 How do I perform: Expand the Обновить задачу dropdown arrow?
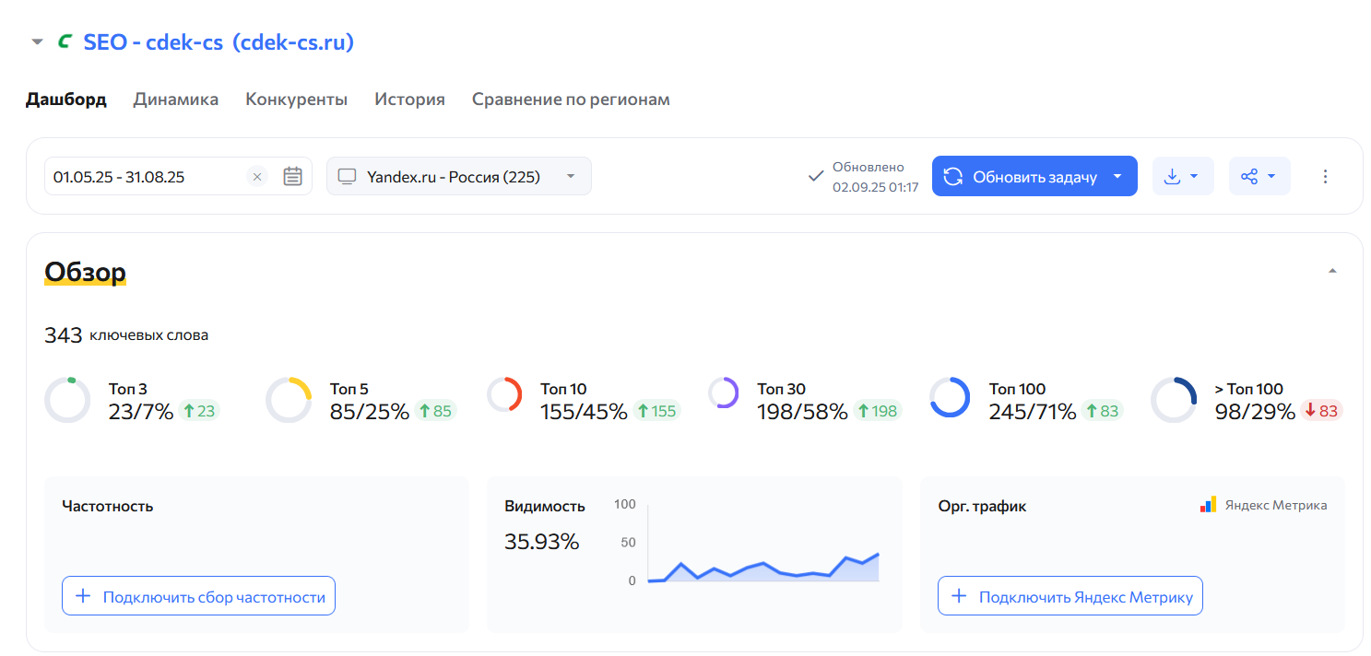[1118, 176]
